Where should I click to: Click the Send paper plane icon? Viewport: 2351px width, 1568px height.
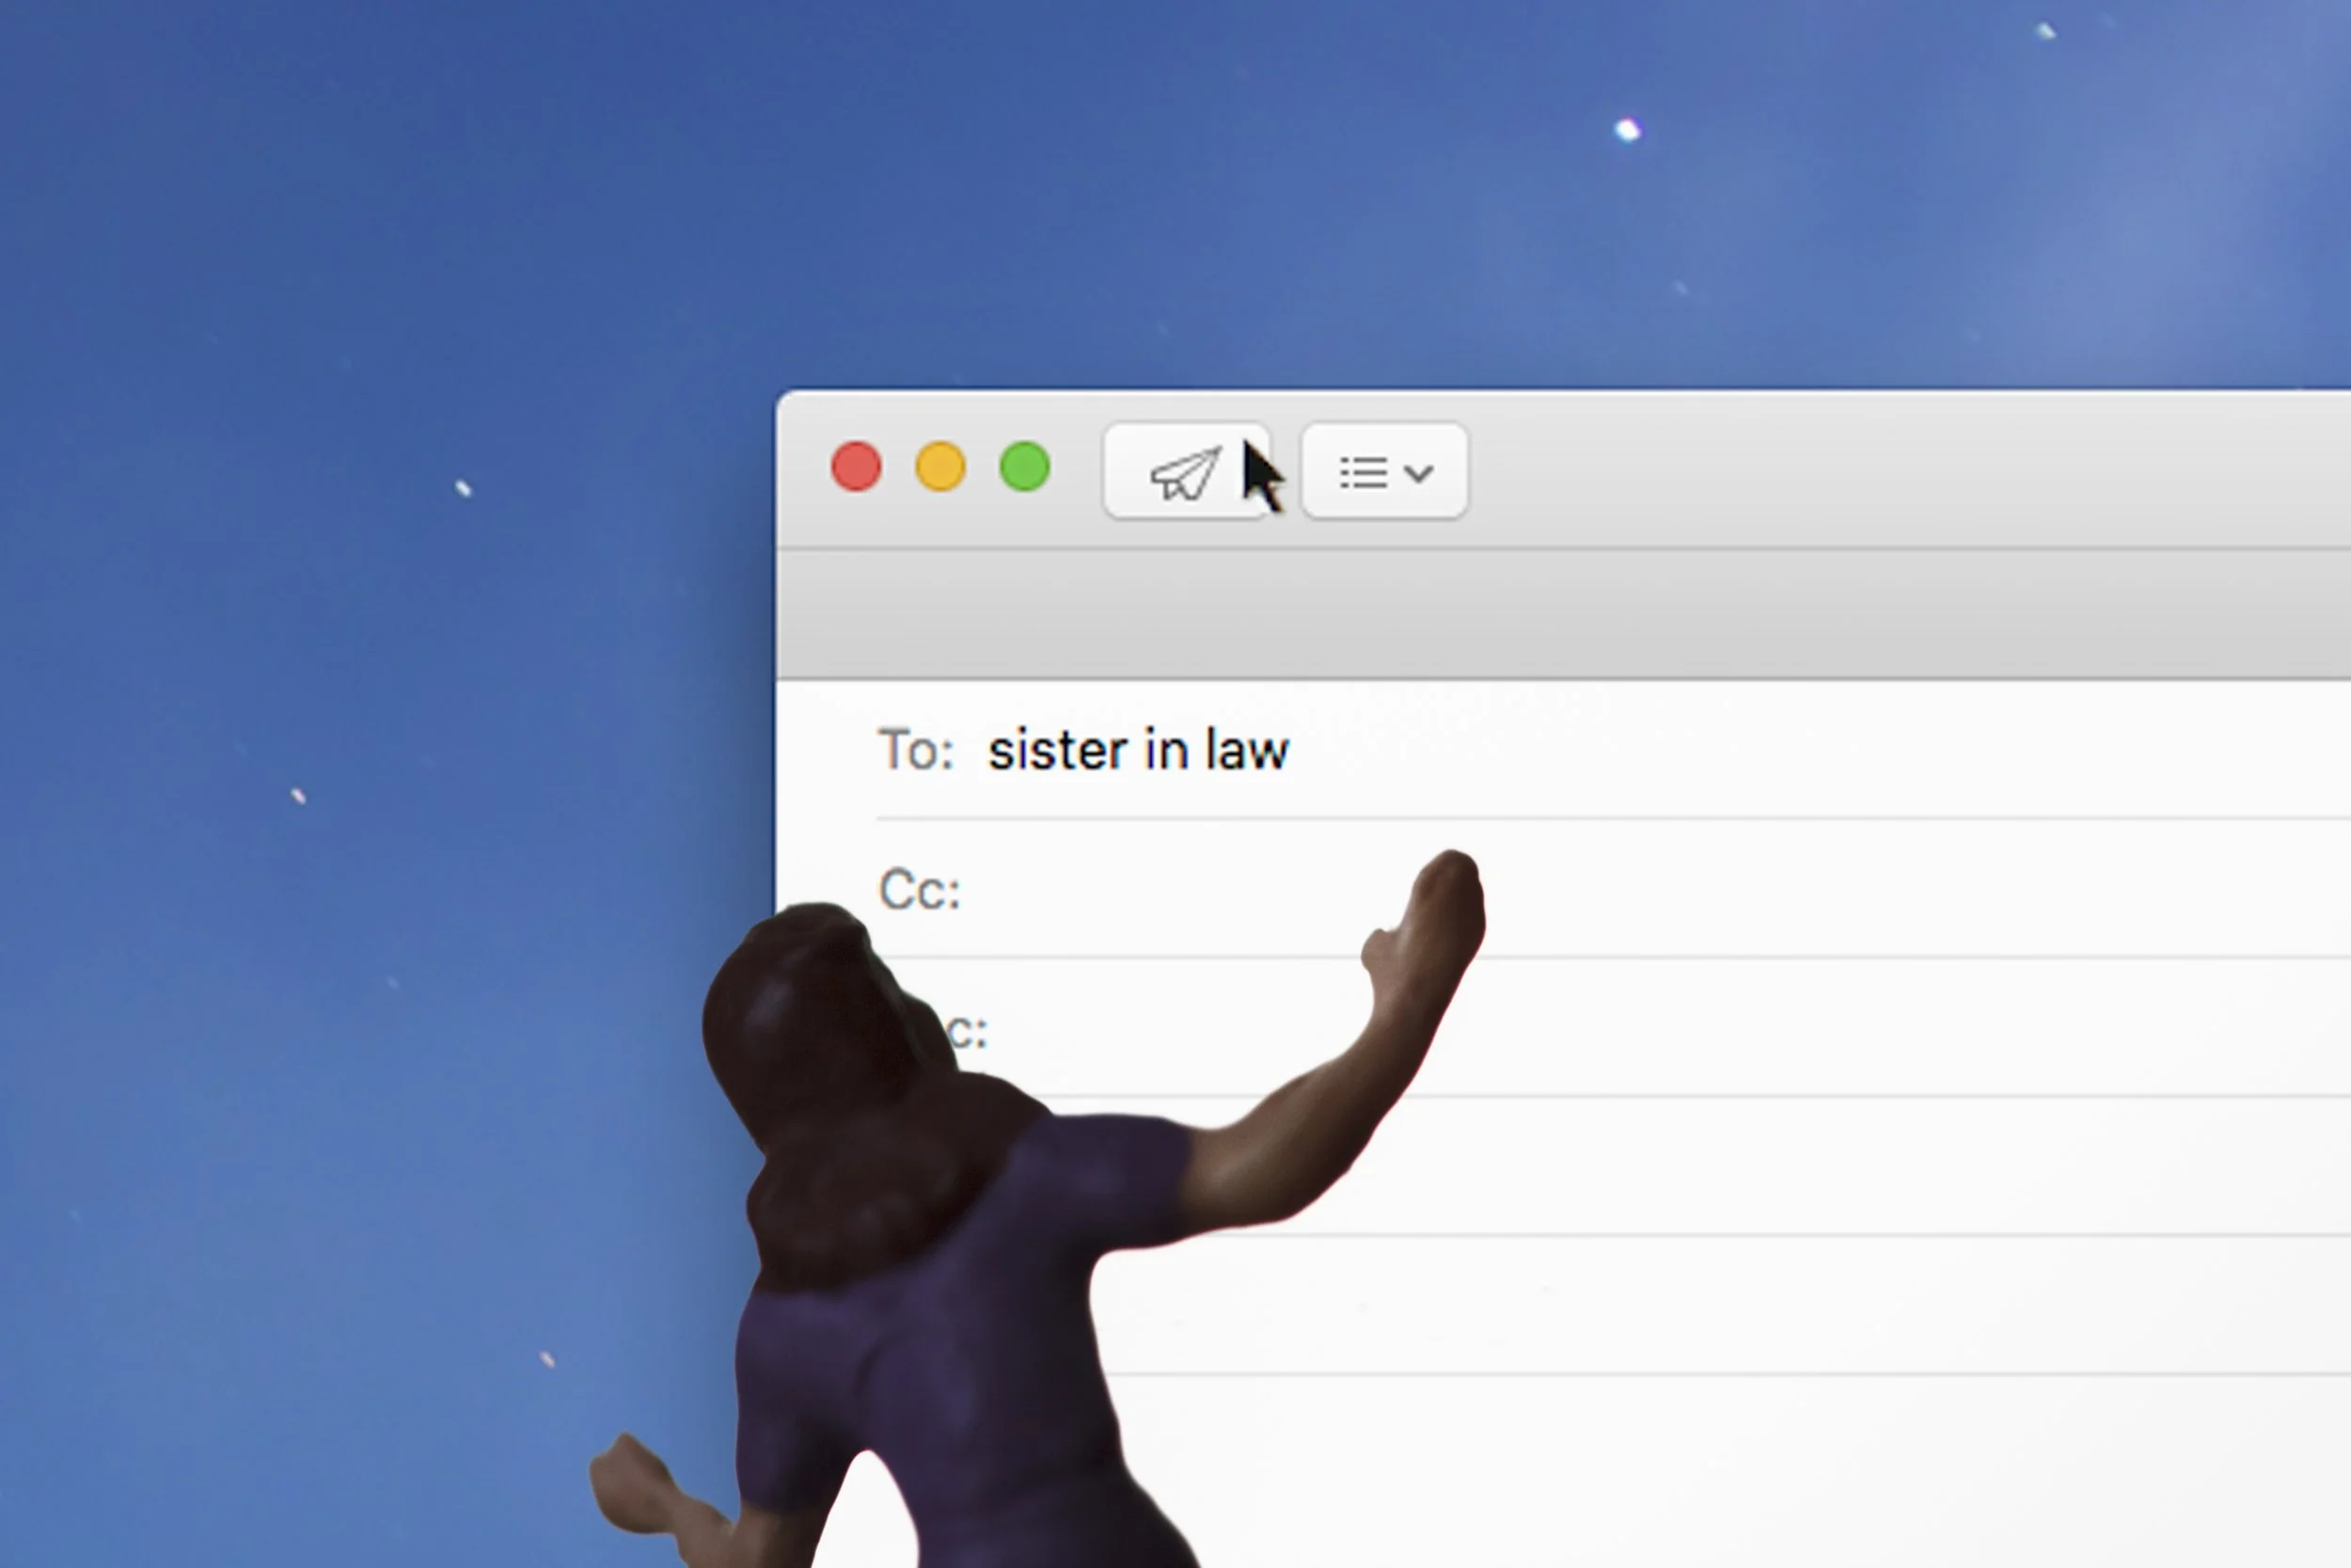tap(1186, 472)
